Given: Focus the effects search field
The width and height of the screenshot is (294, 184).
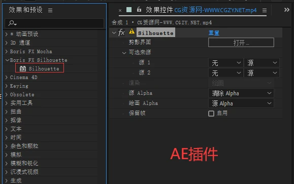Looking at the screenshot, I should coord(54,23).
